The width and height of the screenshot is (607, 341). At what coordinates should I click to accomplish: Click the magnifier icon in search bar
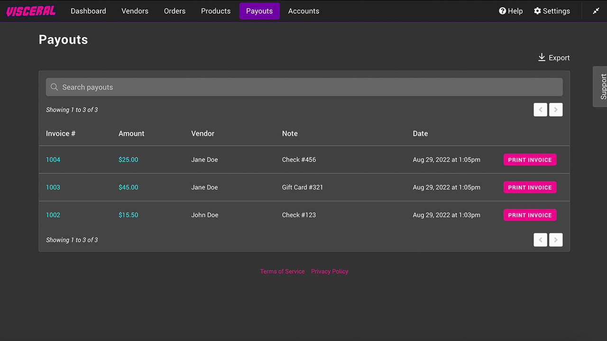[x=55, y=87]
